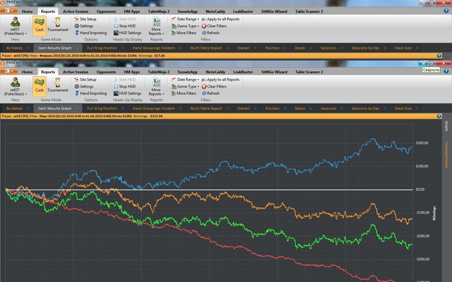
Task: Open More Reports dropdown in upper window
Action: coord(156,26)
